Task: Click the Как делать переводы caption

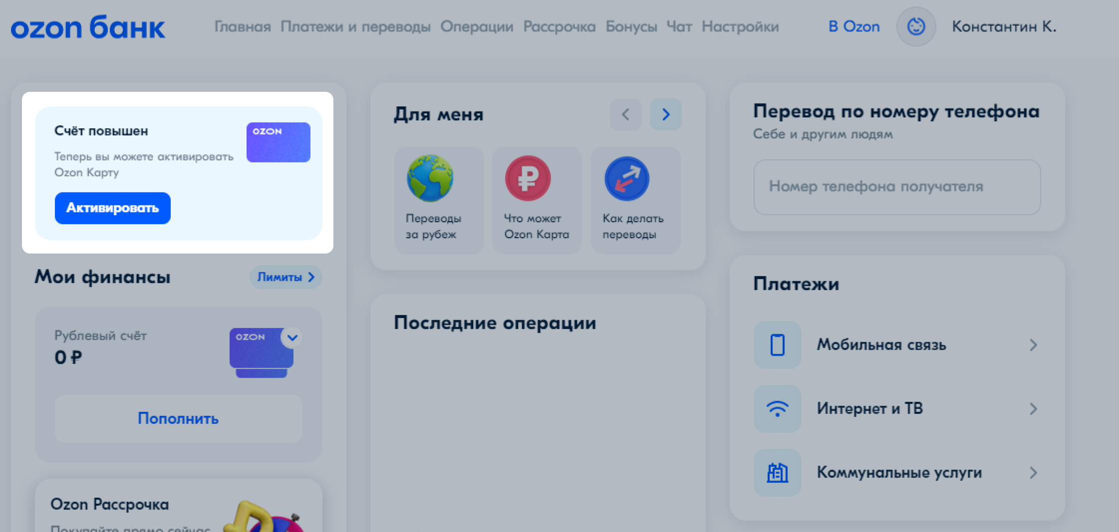Action: coord(633,226)
